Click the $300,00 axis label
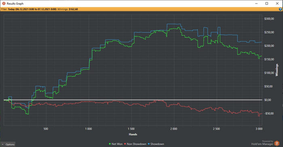 point(269,19)
